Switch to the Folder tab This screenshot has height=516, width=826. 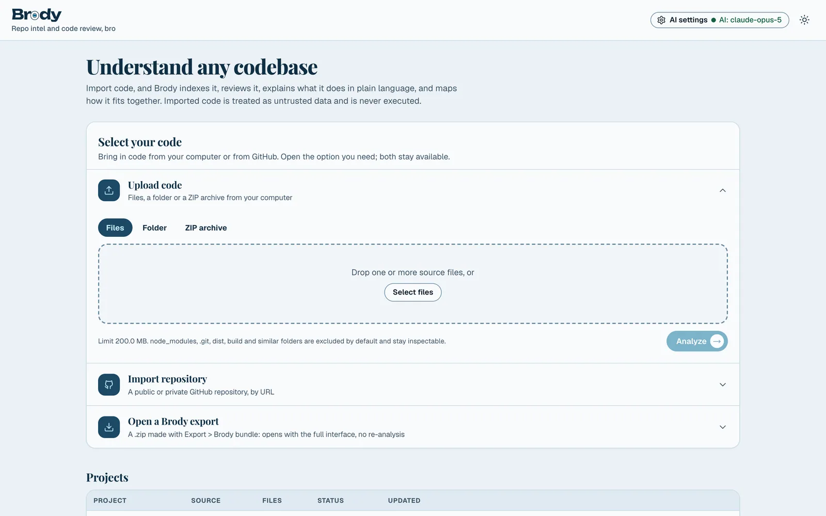coord(154,228)
